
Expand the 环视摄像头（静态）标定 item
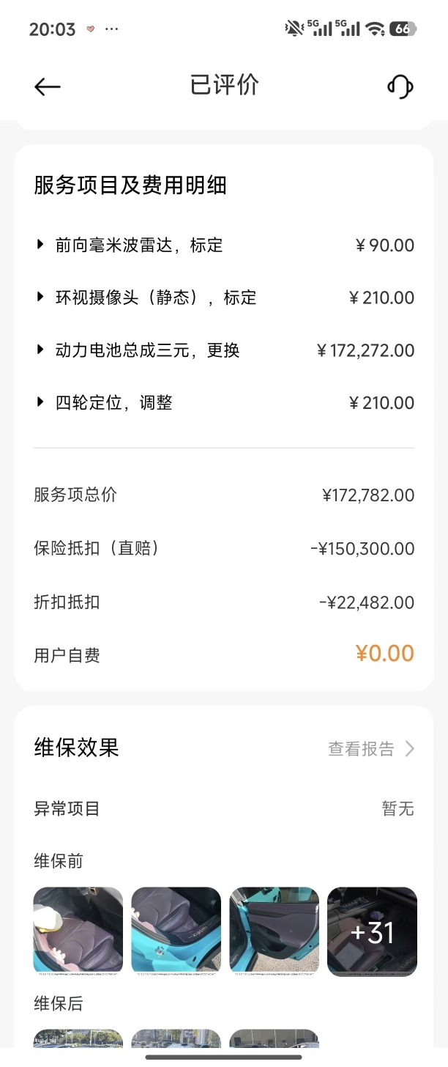click(41, 298)
